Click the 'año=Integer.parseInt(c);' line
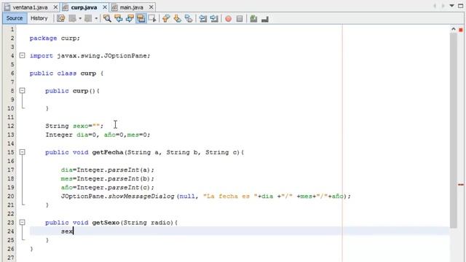The image size is (466, 262). [x=108, y=188]
